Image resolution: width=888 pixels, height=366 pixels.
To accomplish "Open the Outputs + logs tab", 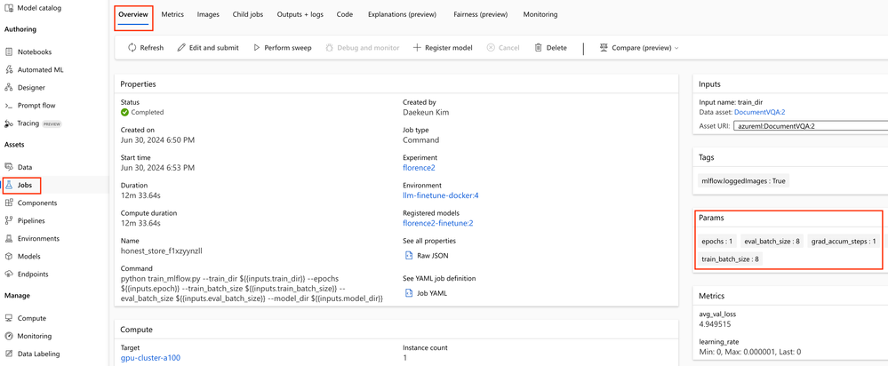I will [x=300, y=15].
